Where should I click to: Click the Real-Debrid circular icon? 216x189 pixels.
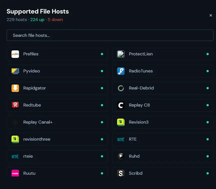[x=121, y=88]
